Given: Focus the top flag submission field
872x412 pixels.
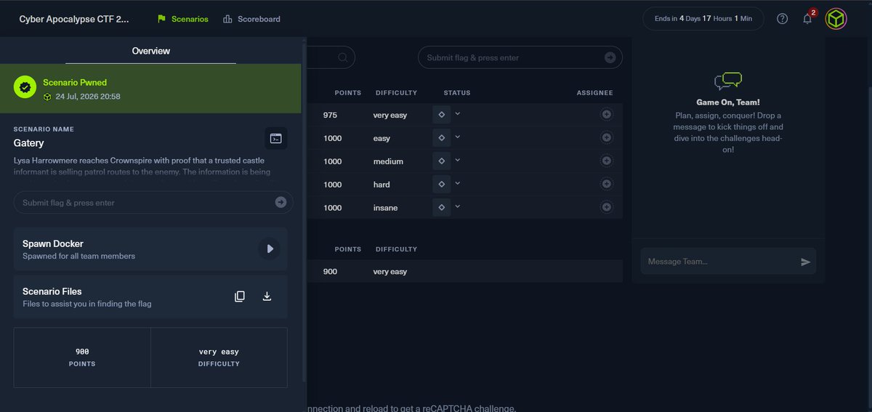Looking at the screenshot, I should [520, 57].
